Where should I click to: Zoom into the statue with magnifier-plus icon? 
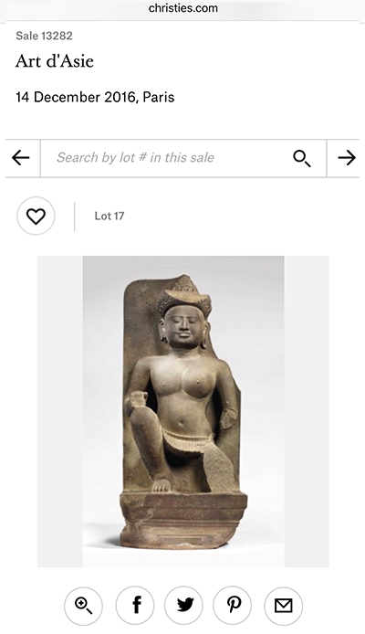tap(84, 606)
